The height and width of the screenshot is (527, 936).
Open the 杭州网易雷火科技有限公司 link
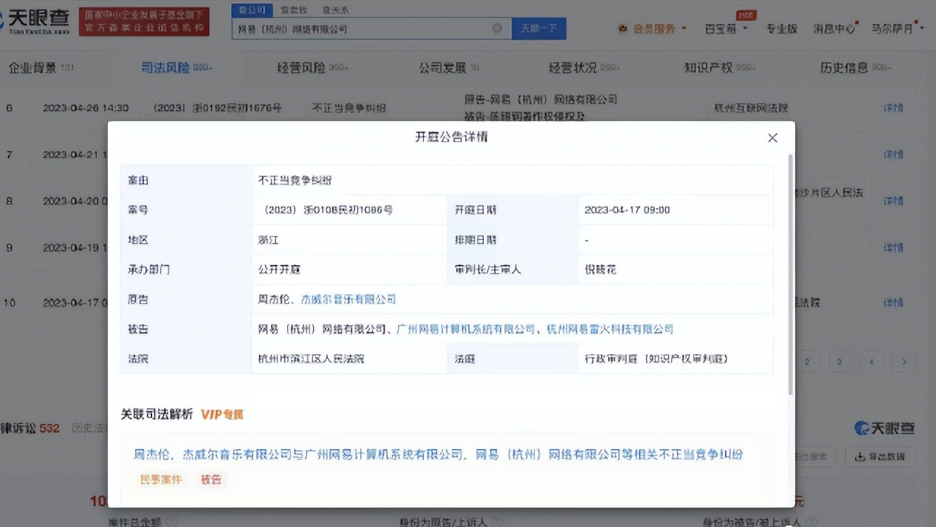[x=610, y=329]
